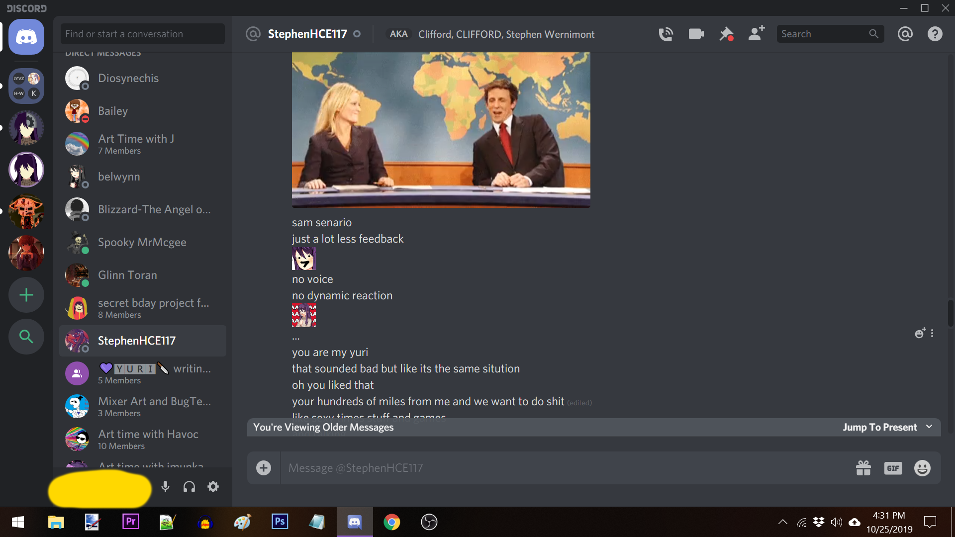Toggle headphones deafen
This screenshot has width=955, height=537.
click(189, 487)
